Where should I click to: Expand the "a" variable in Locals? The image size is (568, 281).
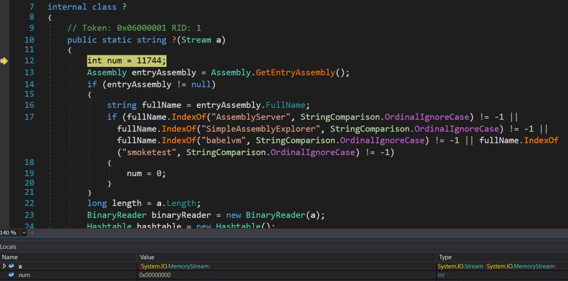[x=3, y=266]
